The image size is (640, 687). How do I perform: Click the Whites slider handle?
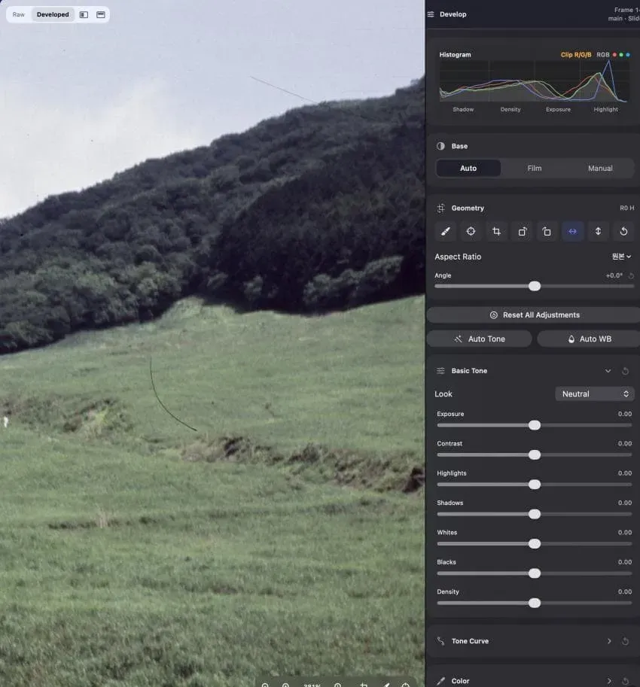point(535,544)
